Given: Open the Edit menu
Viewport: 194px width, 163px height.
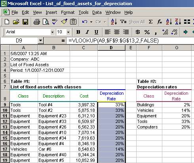Looking at the screenshot, I should (25, 12).
